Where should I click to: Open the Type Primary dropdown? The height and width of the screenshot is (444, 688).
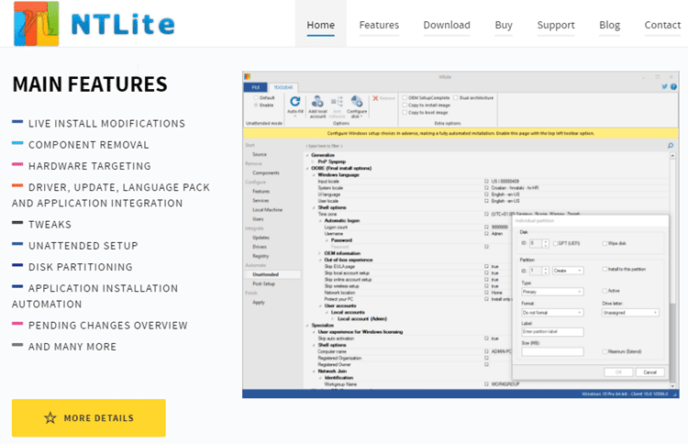tap(552, 292)
